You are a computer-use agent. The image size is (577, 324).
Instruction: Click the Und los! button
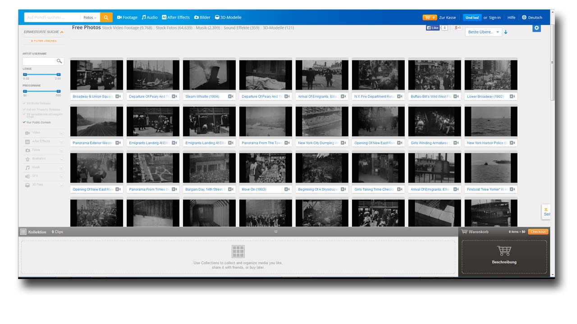(x=472, y=18)
